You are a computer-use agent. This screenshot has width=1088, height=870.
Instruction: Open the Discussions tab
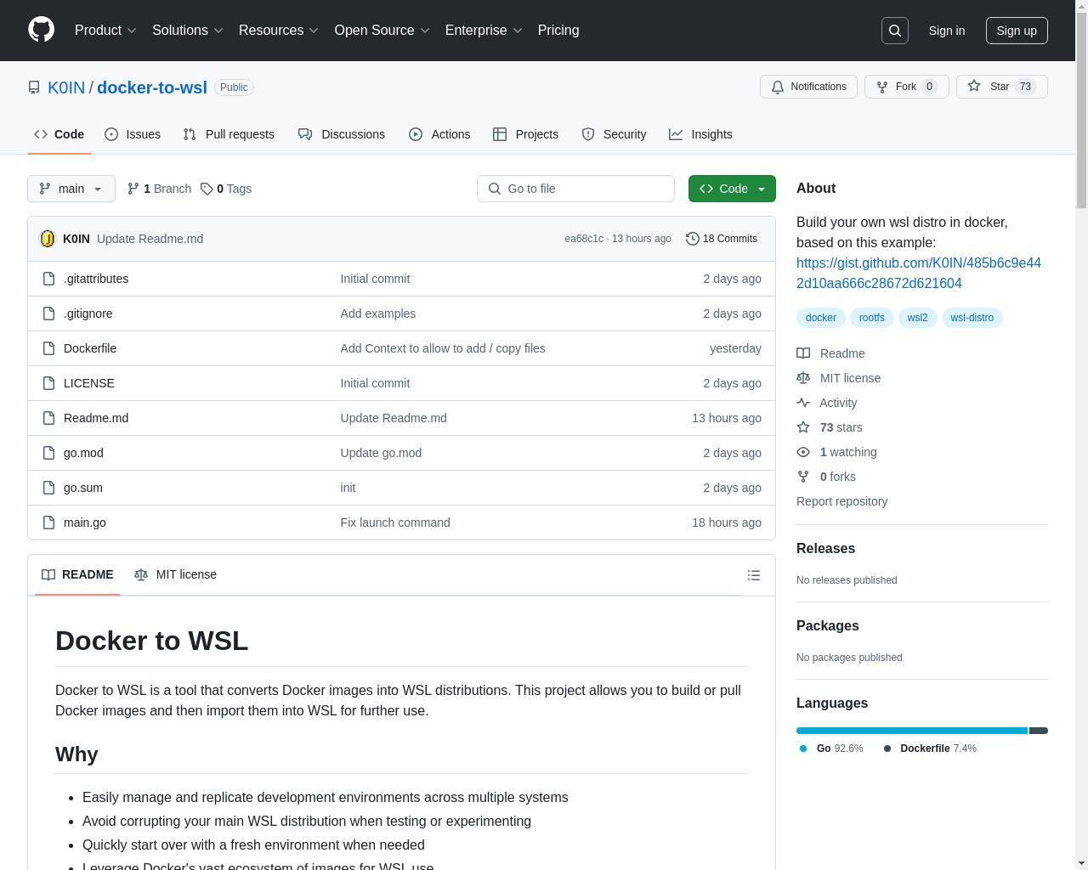(x=342, y=134)
